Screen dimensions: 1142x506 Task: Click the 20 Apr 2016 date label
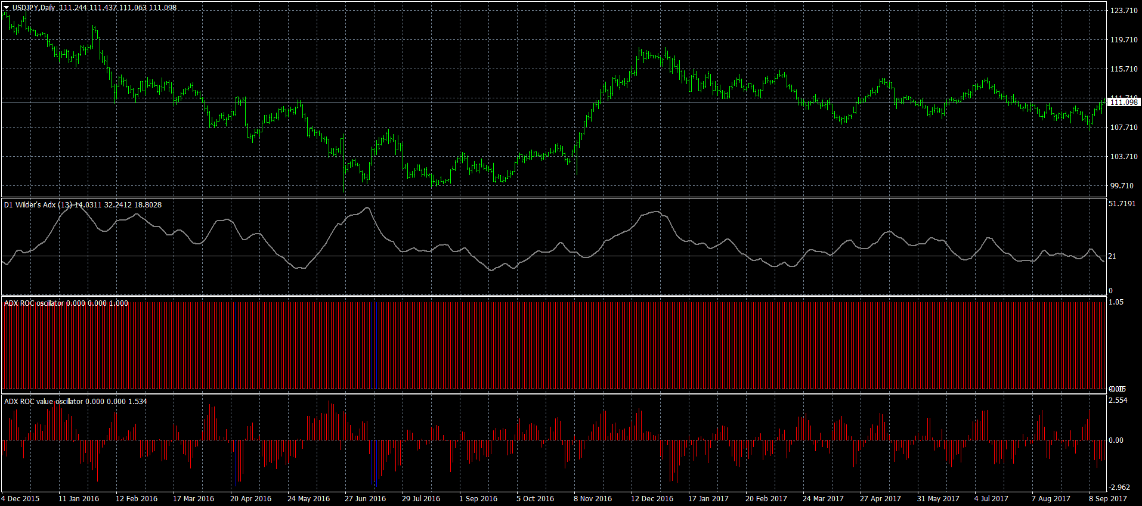coord(251,499)
